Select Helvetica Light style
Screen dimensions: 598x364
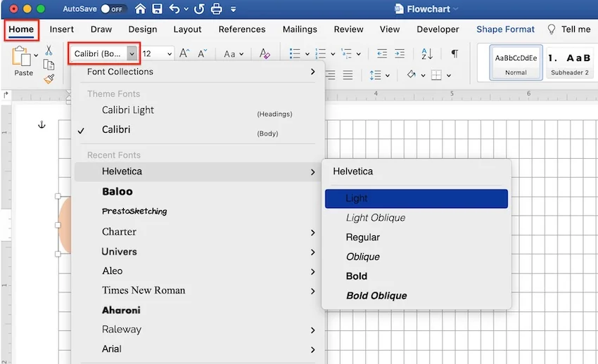416,198
